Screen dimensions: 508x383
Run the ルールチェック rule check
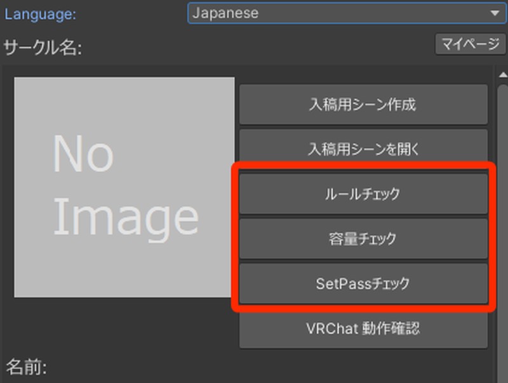363,194
